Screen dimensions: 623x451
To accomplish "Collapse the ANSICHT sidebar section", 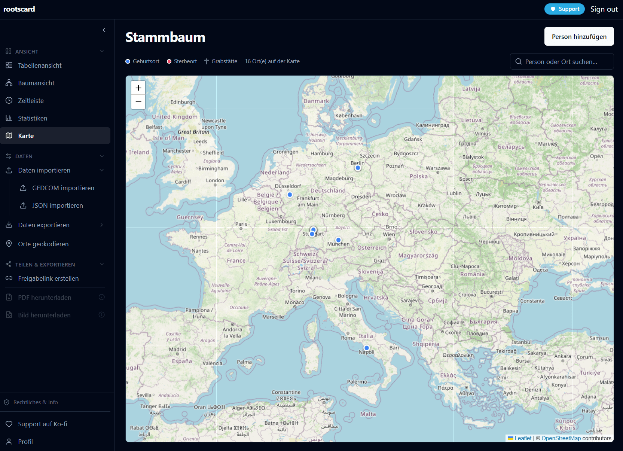I will [x=102, y=51].
